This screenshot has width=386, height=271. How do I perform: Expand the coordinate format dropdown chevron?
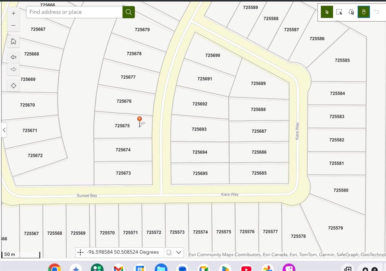179,252
